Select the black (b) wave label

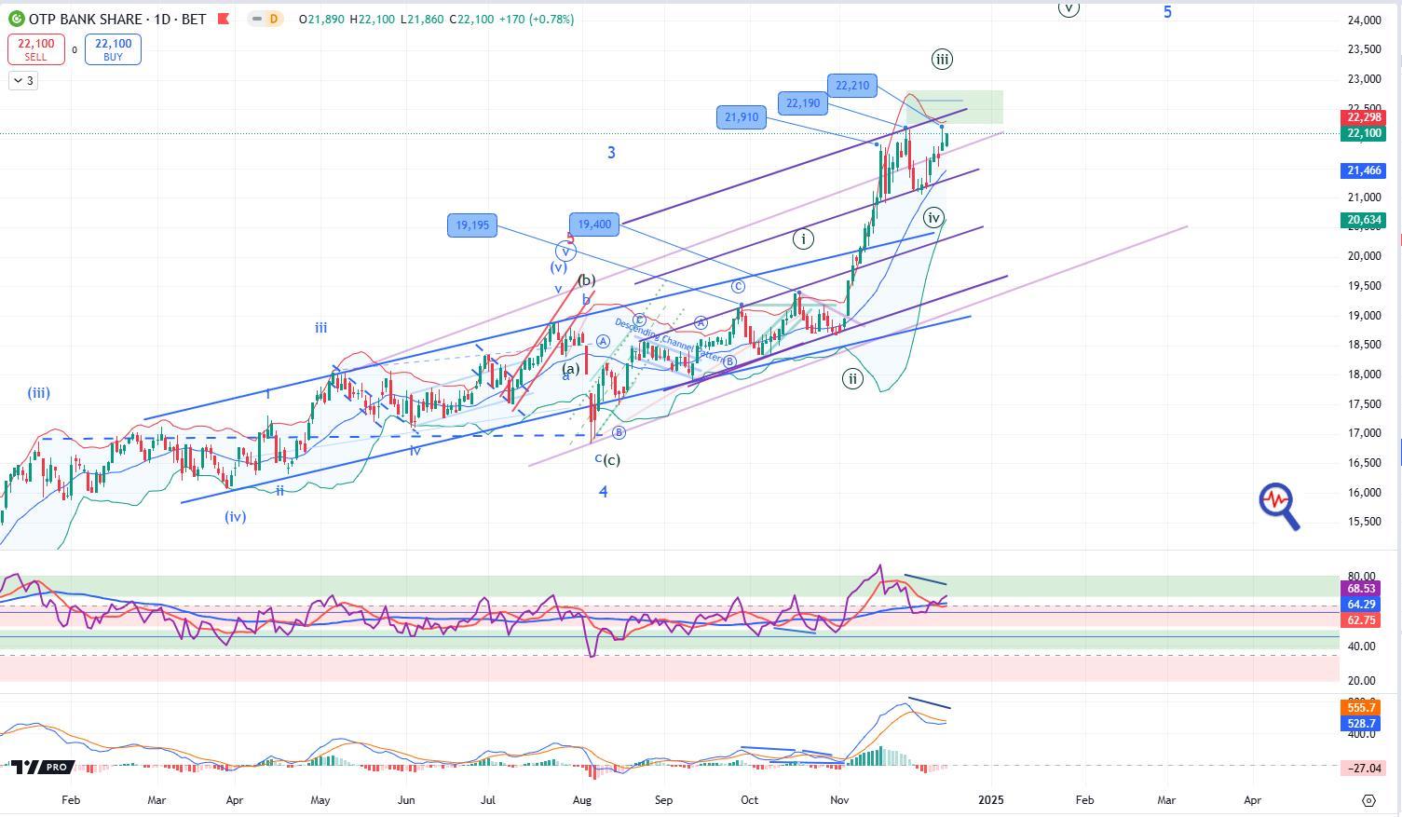pos(586,280)
